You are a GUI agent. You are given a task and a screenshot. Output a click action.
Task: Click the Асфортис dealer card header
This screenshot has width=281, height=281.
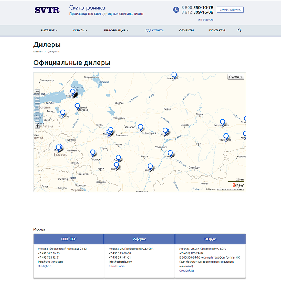pyautogui.click(x=139, y=239)
